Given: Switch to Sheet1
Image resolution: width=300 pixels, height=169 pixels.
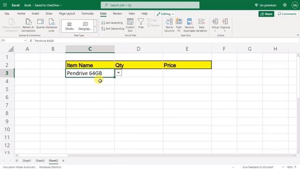Looking at the screenshot, I should point(27,161).
